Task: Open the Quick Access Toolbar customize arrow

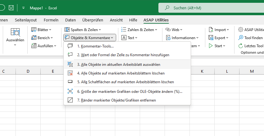Action: pyautogui.click(x=23, y=8)
